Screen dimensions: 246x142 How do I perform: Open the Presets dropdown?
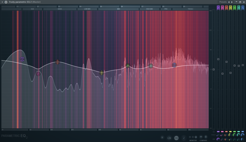[223, 2]
